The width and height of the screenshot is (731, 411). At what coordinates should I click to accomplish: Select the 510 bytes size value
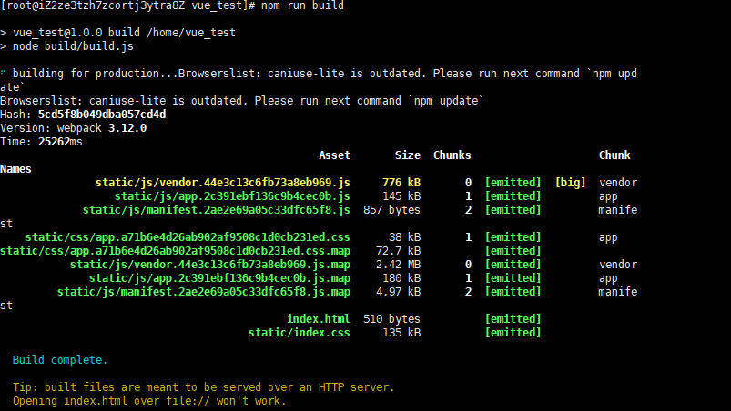[391, 319]
